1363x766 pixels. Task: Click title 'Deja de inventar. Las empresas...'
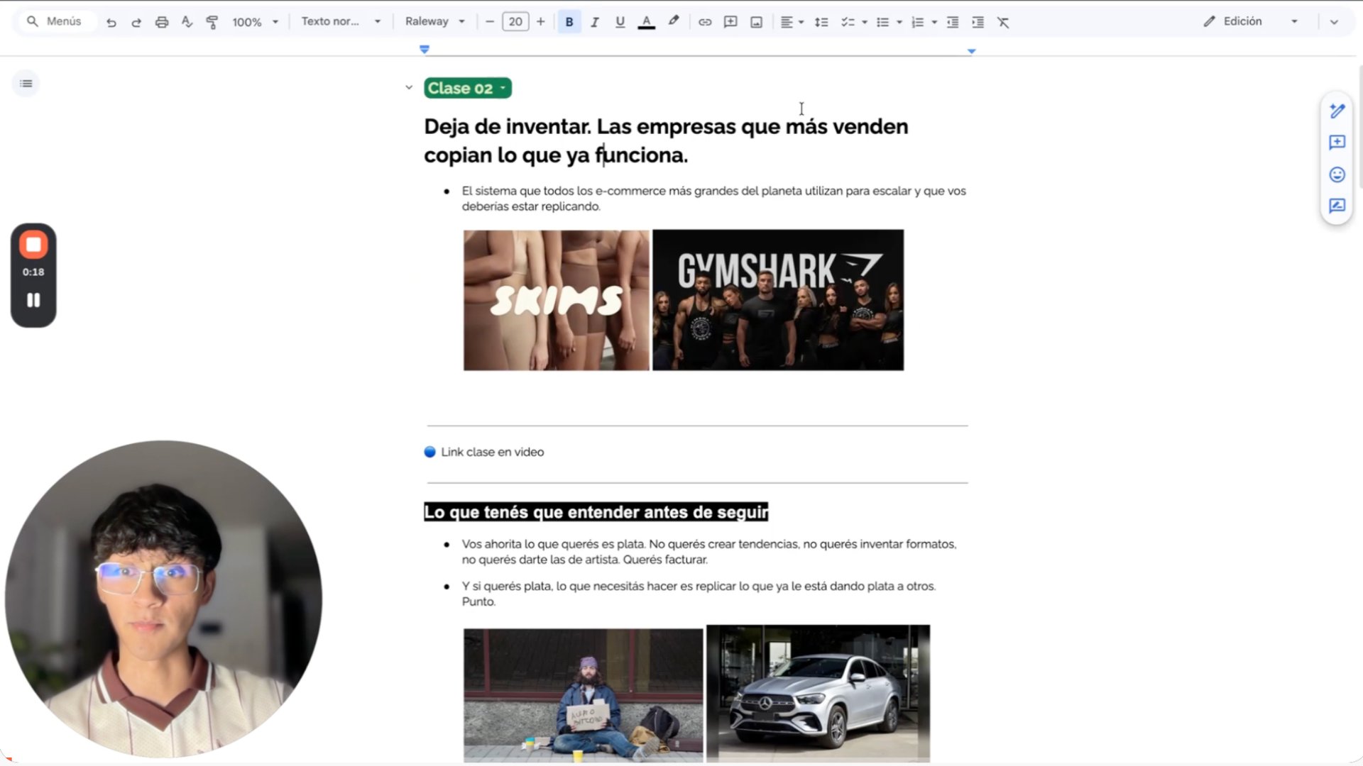click(x=666, y=140)
